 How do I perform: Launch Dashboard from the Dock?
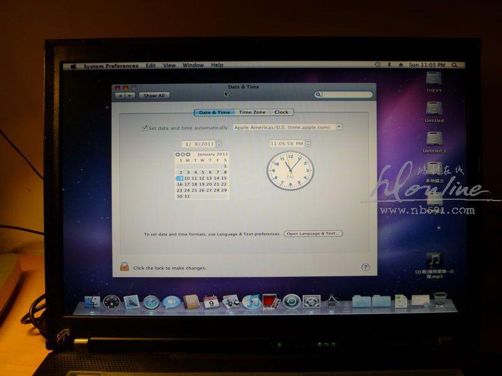[x=112, y=302]
